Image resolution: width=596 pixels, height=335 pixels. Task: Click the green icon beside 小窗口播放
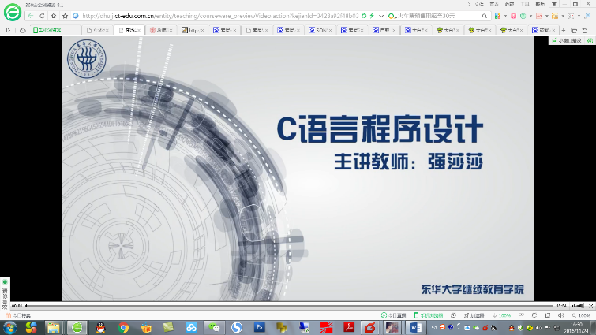(x=590, y=40)
